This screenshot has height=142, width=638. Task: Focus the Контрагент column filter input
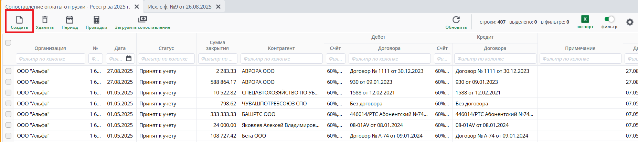tap(281, 59)
